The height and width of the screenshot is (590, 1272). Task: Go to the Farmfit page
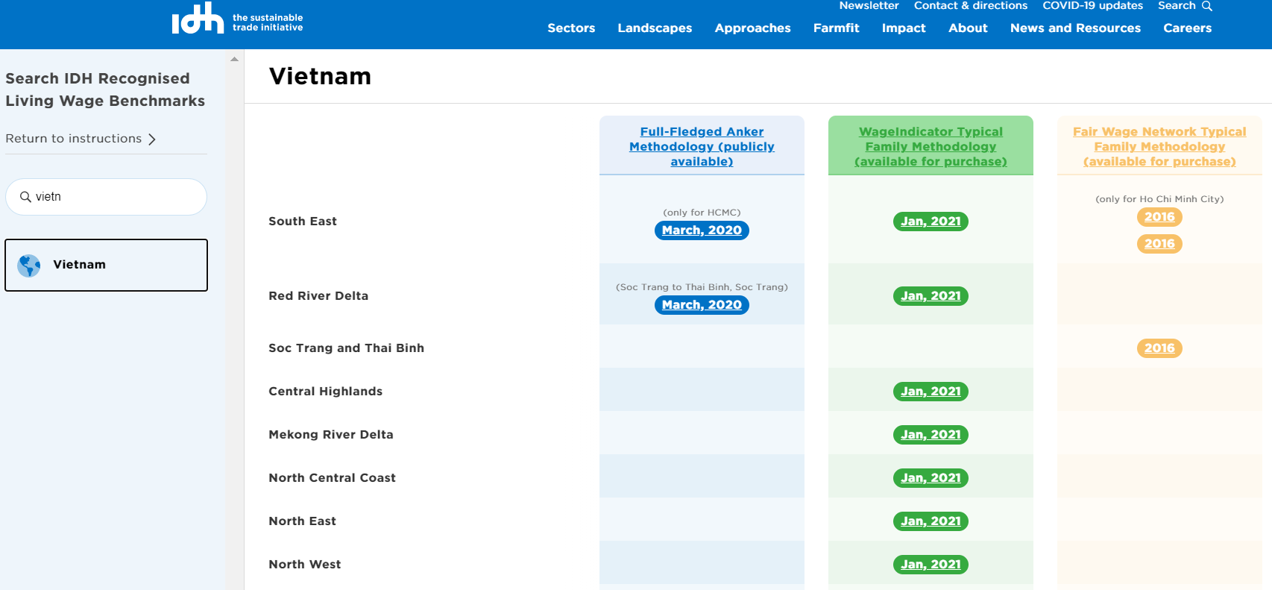tap(836, 28)
